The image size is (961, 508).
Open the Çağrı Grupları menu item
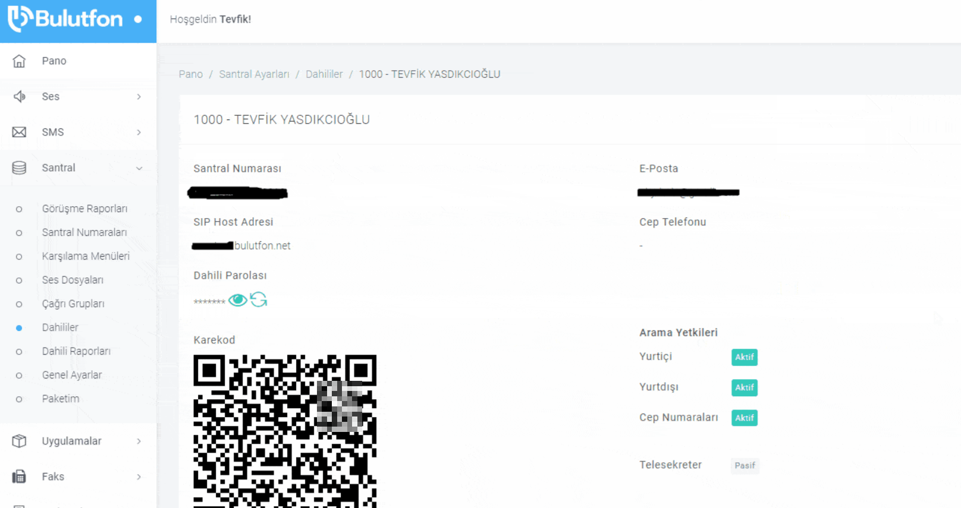73,304
